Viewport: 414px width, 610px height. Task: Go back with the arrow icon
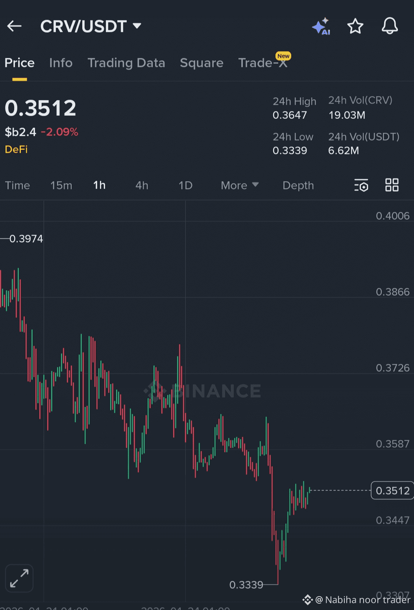pos(14,26)
